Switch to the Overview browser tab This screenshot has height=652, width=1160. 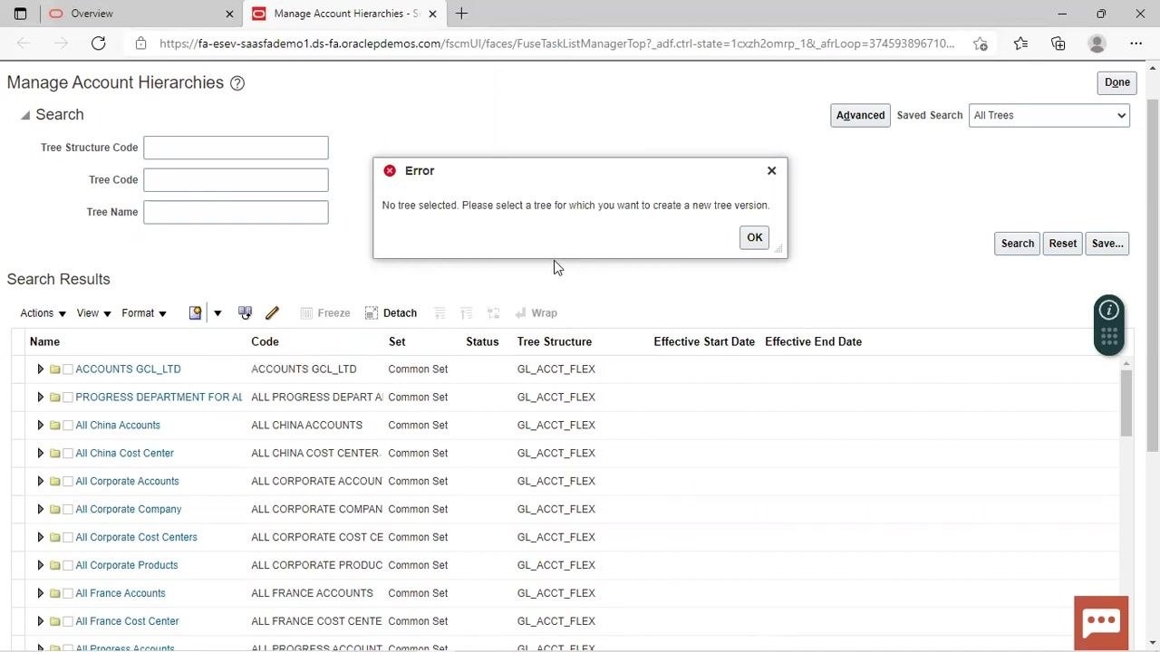coord(140,14)
